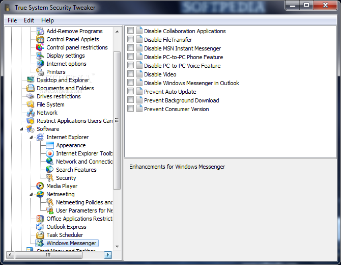
Task: Collapse the Software tree node
Action: pos(21,129)
